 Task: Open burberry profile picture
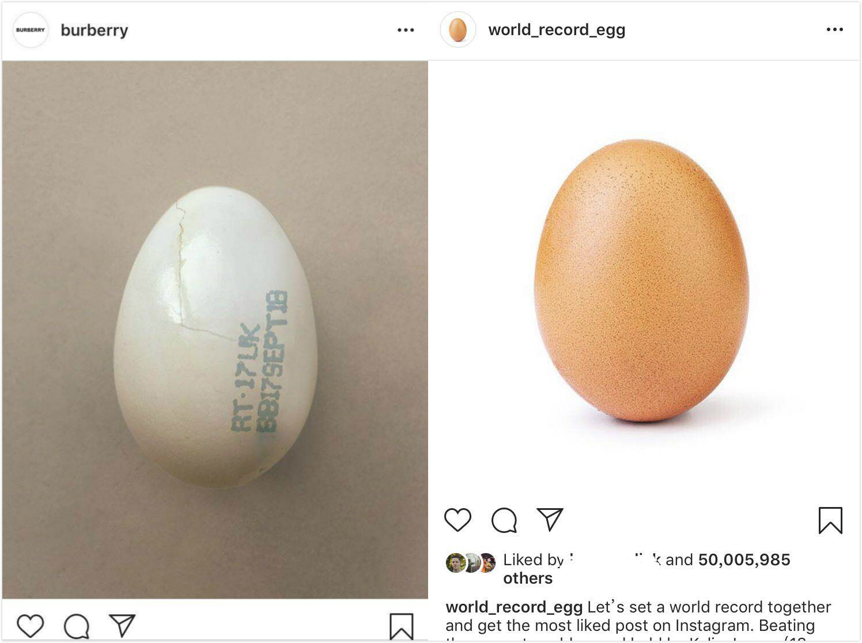[31, 30]
